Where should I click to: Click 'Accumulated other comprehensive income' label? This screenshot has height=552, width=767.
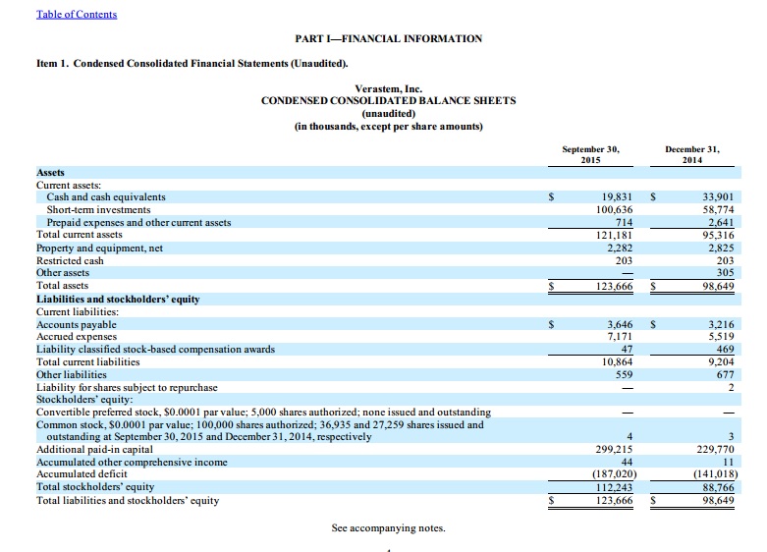click(x=132, y=462)
